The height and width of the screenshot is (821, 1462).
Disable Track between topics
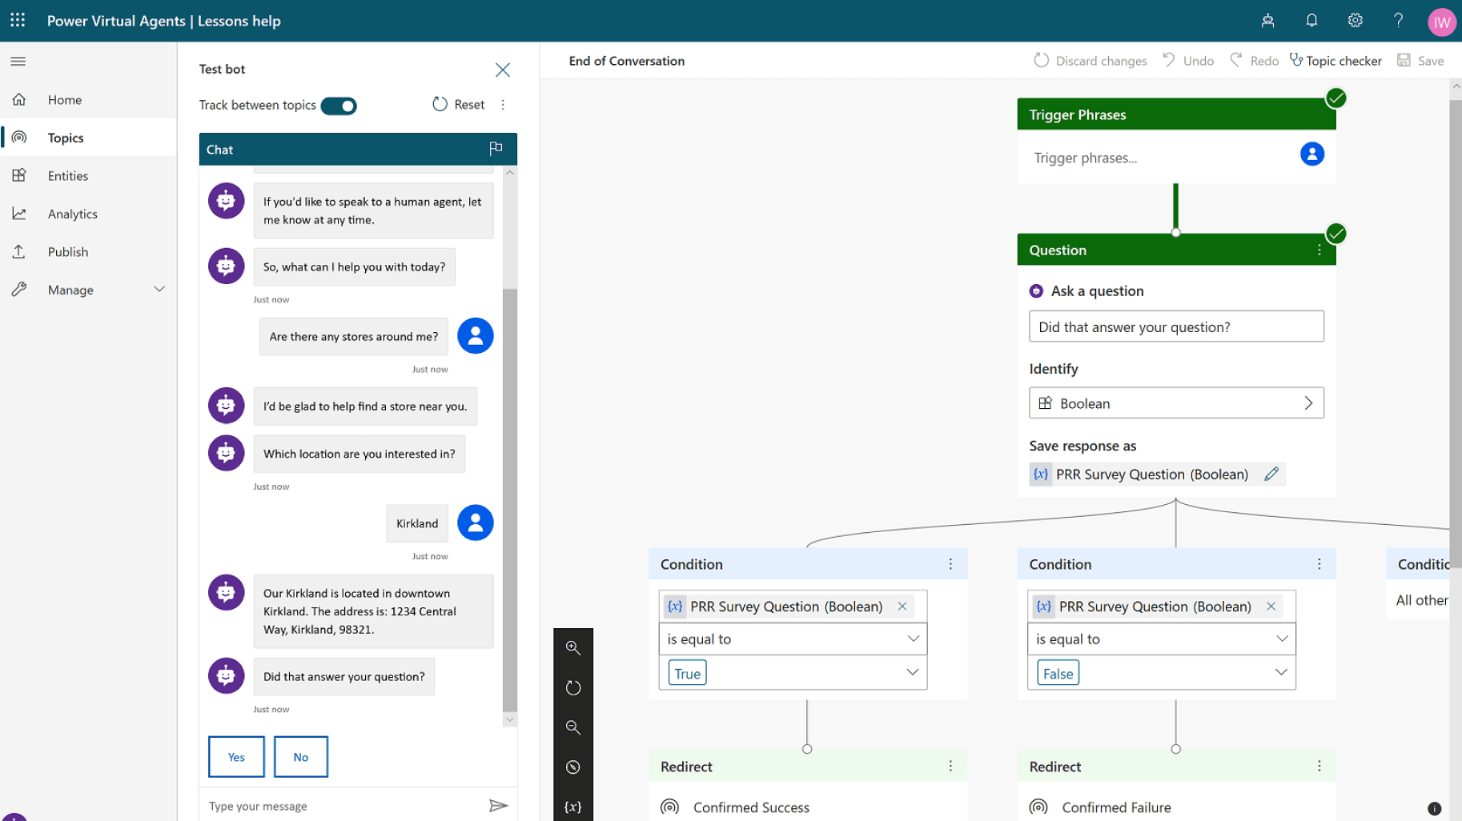[x=339, y=105]
